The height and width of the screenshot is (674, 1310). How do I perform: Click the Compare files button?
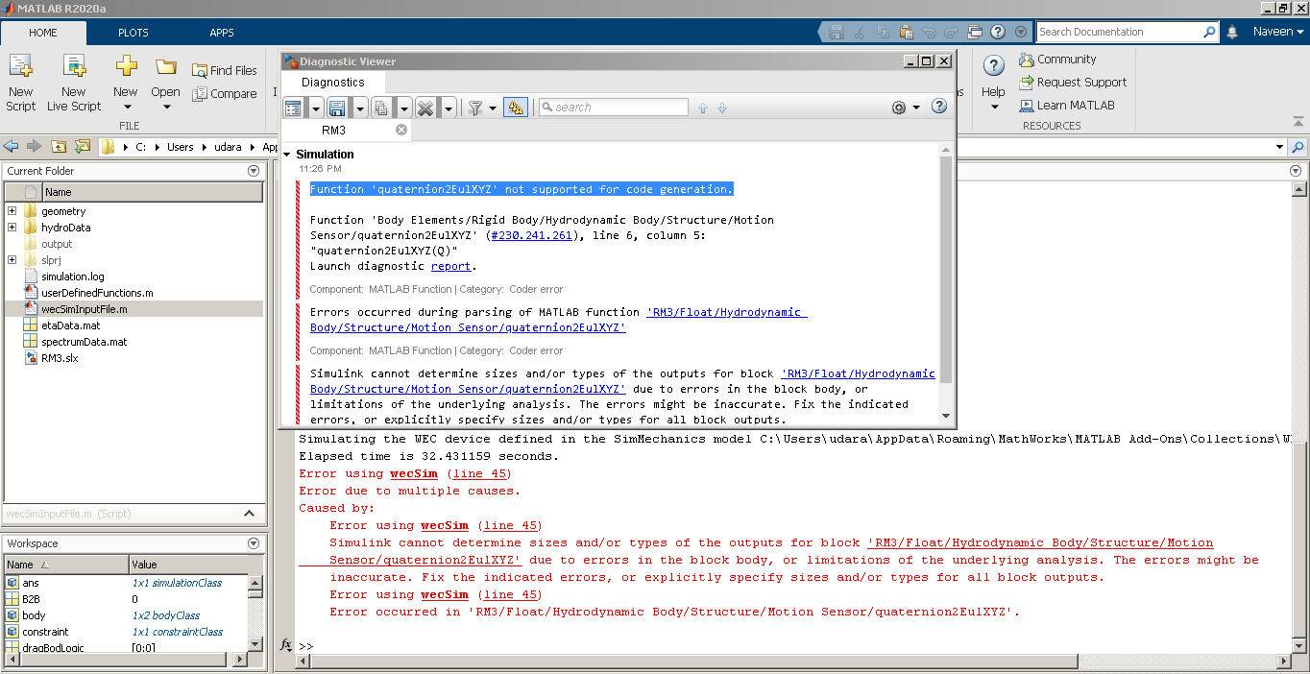point(225,93)
